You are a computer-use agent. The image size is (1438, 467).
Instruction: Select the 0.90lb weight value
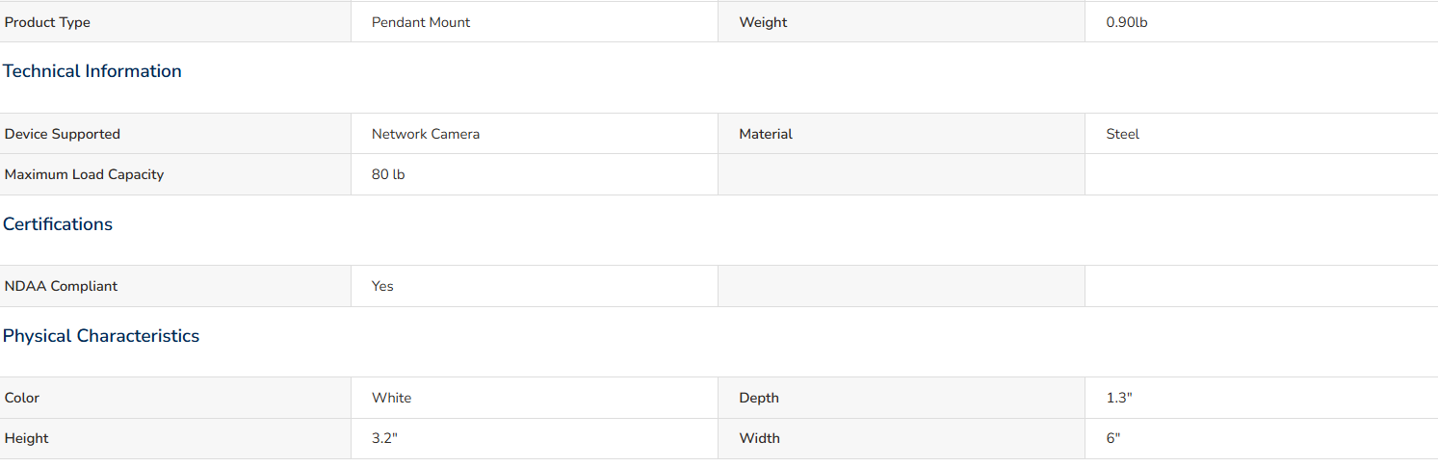pos(1127,22)
